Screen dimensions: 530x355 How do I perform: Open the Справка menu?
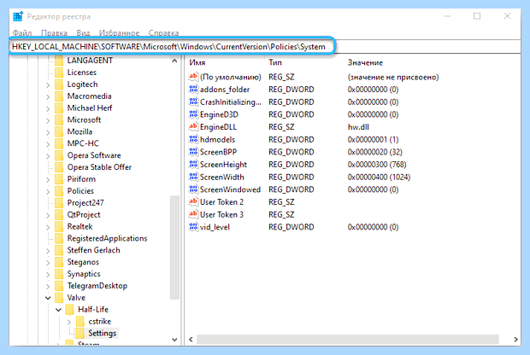pos(163,33)
